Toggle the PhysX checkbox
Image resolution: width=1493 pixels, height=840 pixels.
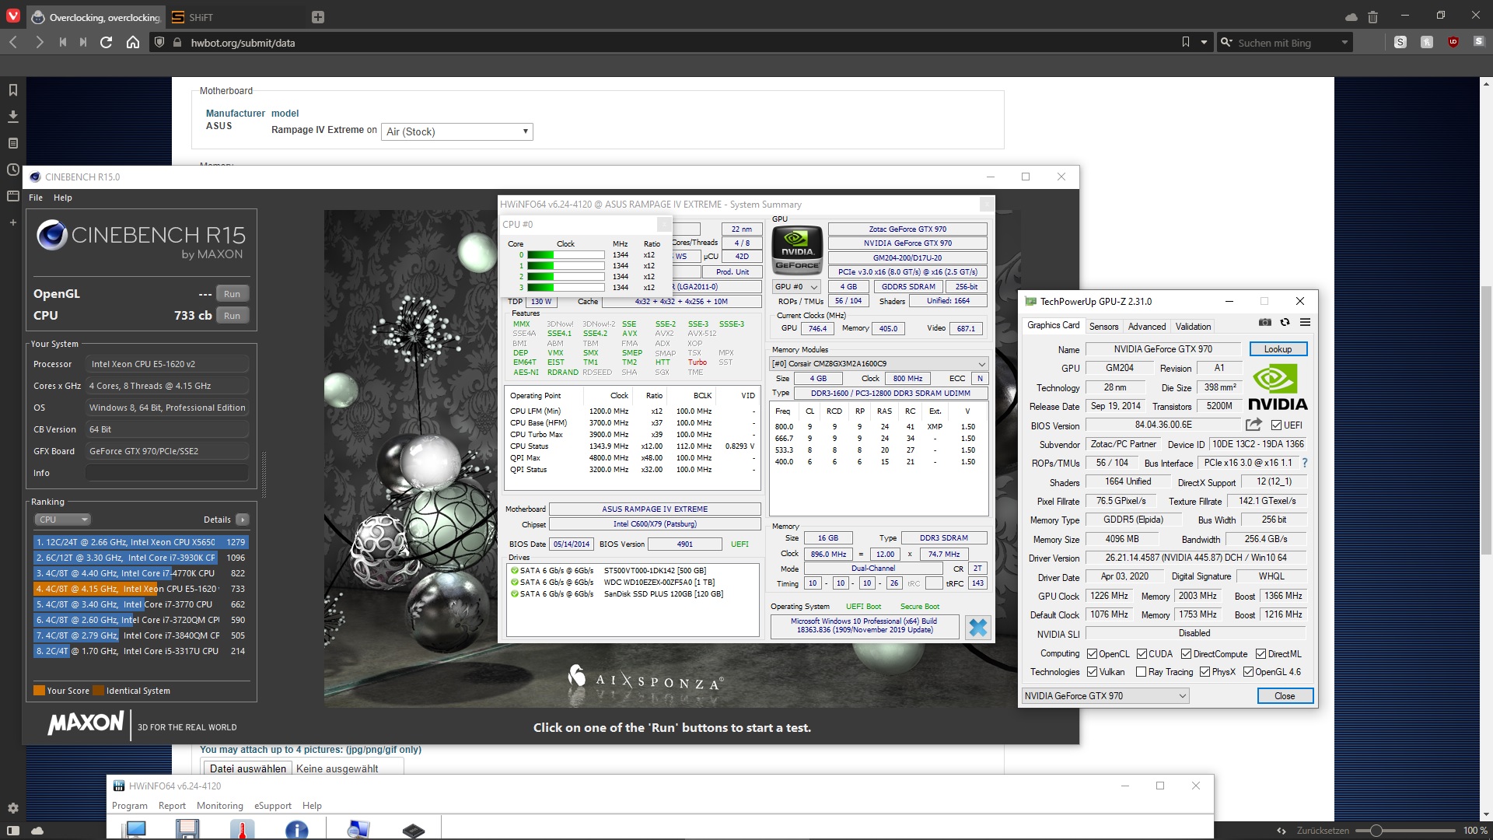(1205, 672)
